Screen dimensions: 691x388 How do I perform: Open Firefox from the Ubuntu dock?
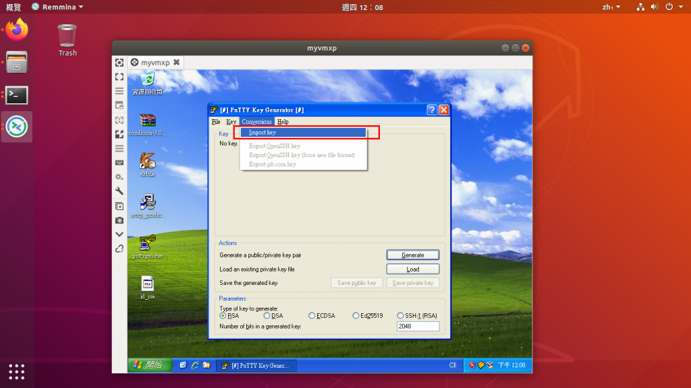pyautogui.click(x=17, y=30)
